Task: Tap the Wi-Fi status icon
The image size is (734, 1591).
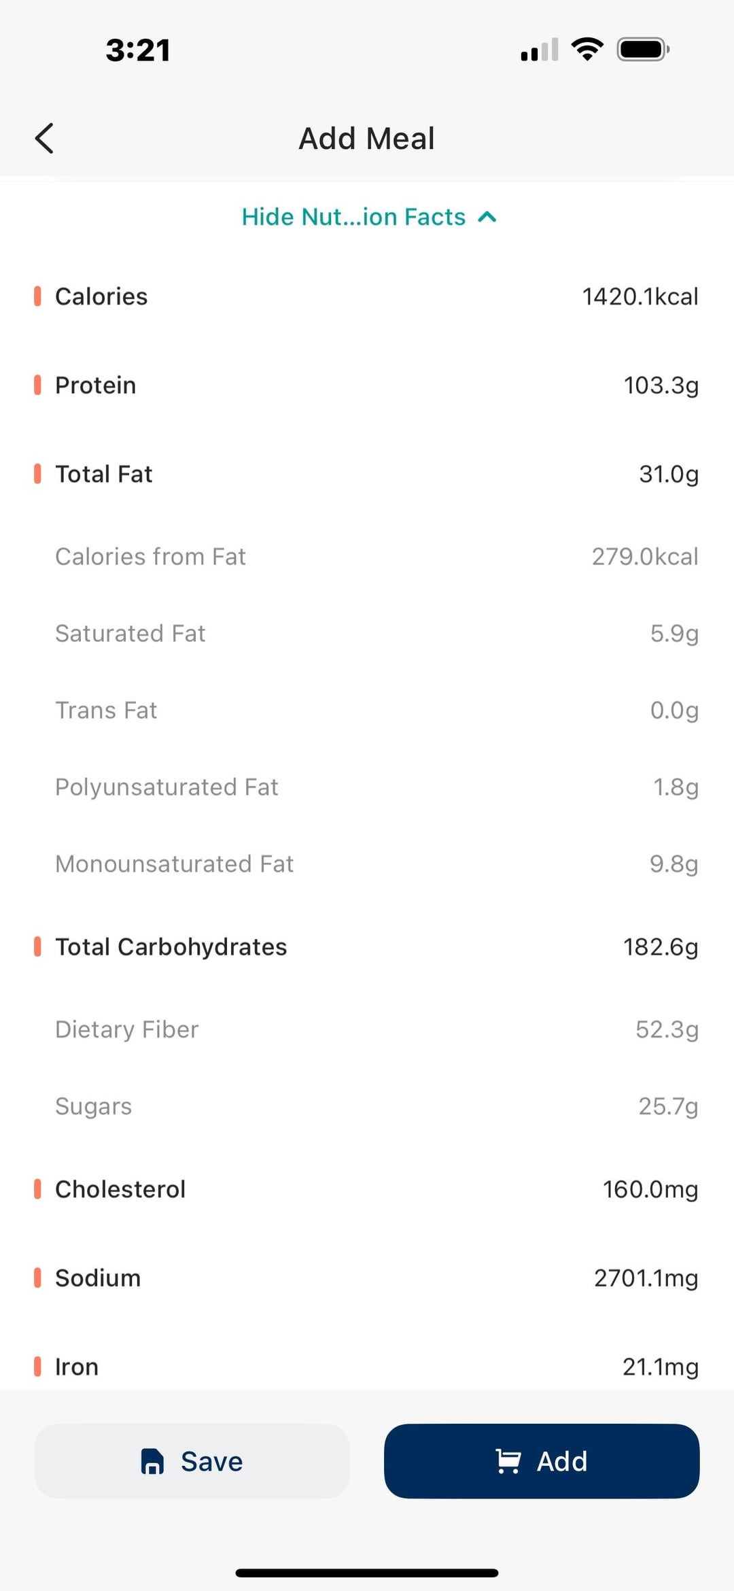Action: pos(587,49)
